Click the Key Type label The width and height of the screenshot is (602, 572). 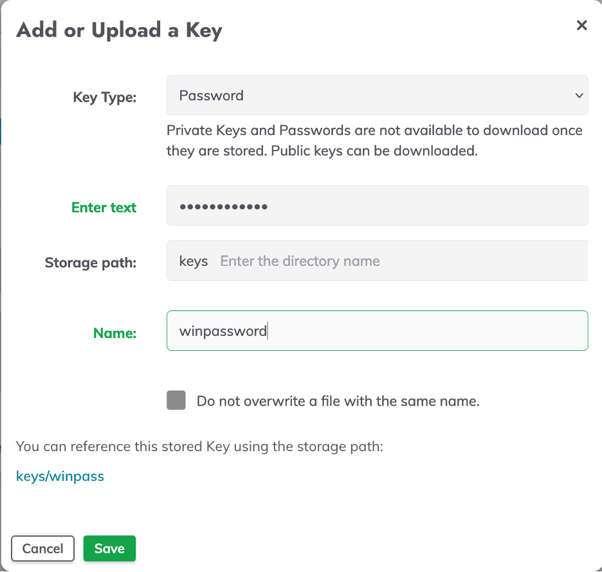click(x=104, y=97)
